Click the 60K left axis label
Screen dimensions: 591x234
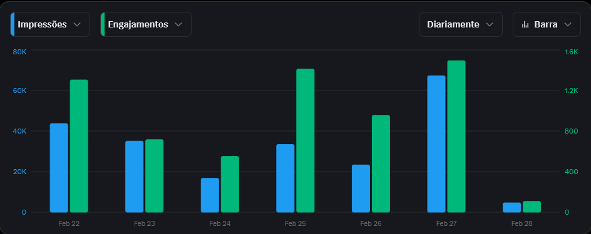(x=19, y=91)
